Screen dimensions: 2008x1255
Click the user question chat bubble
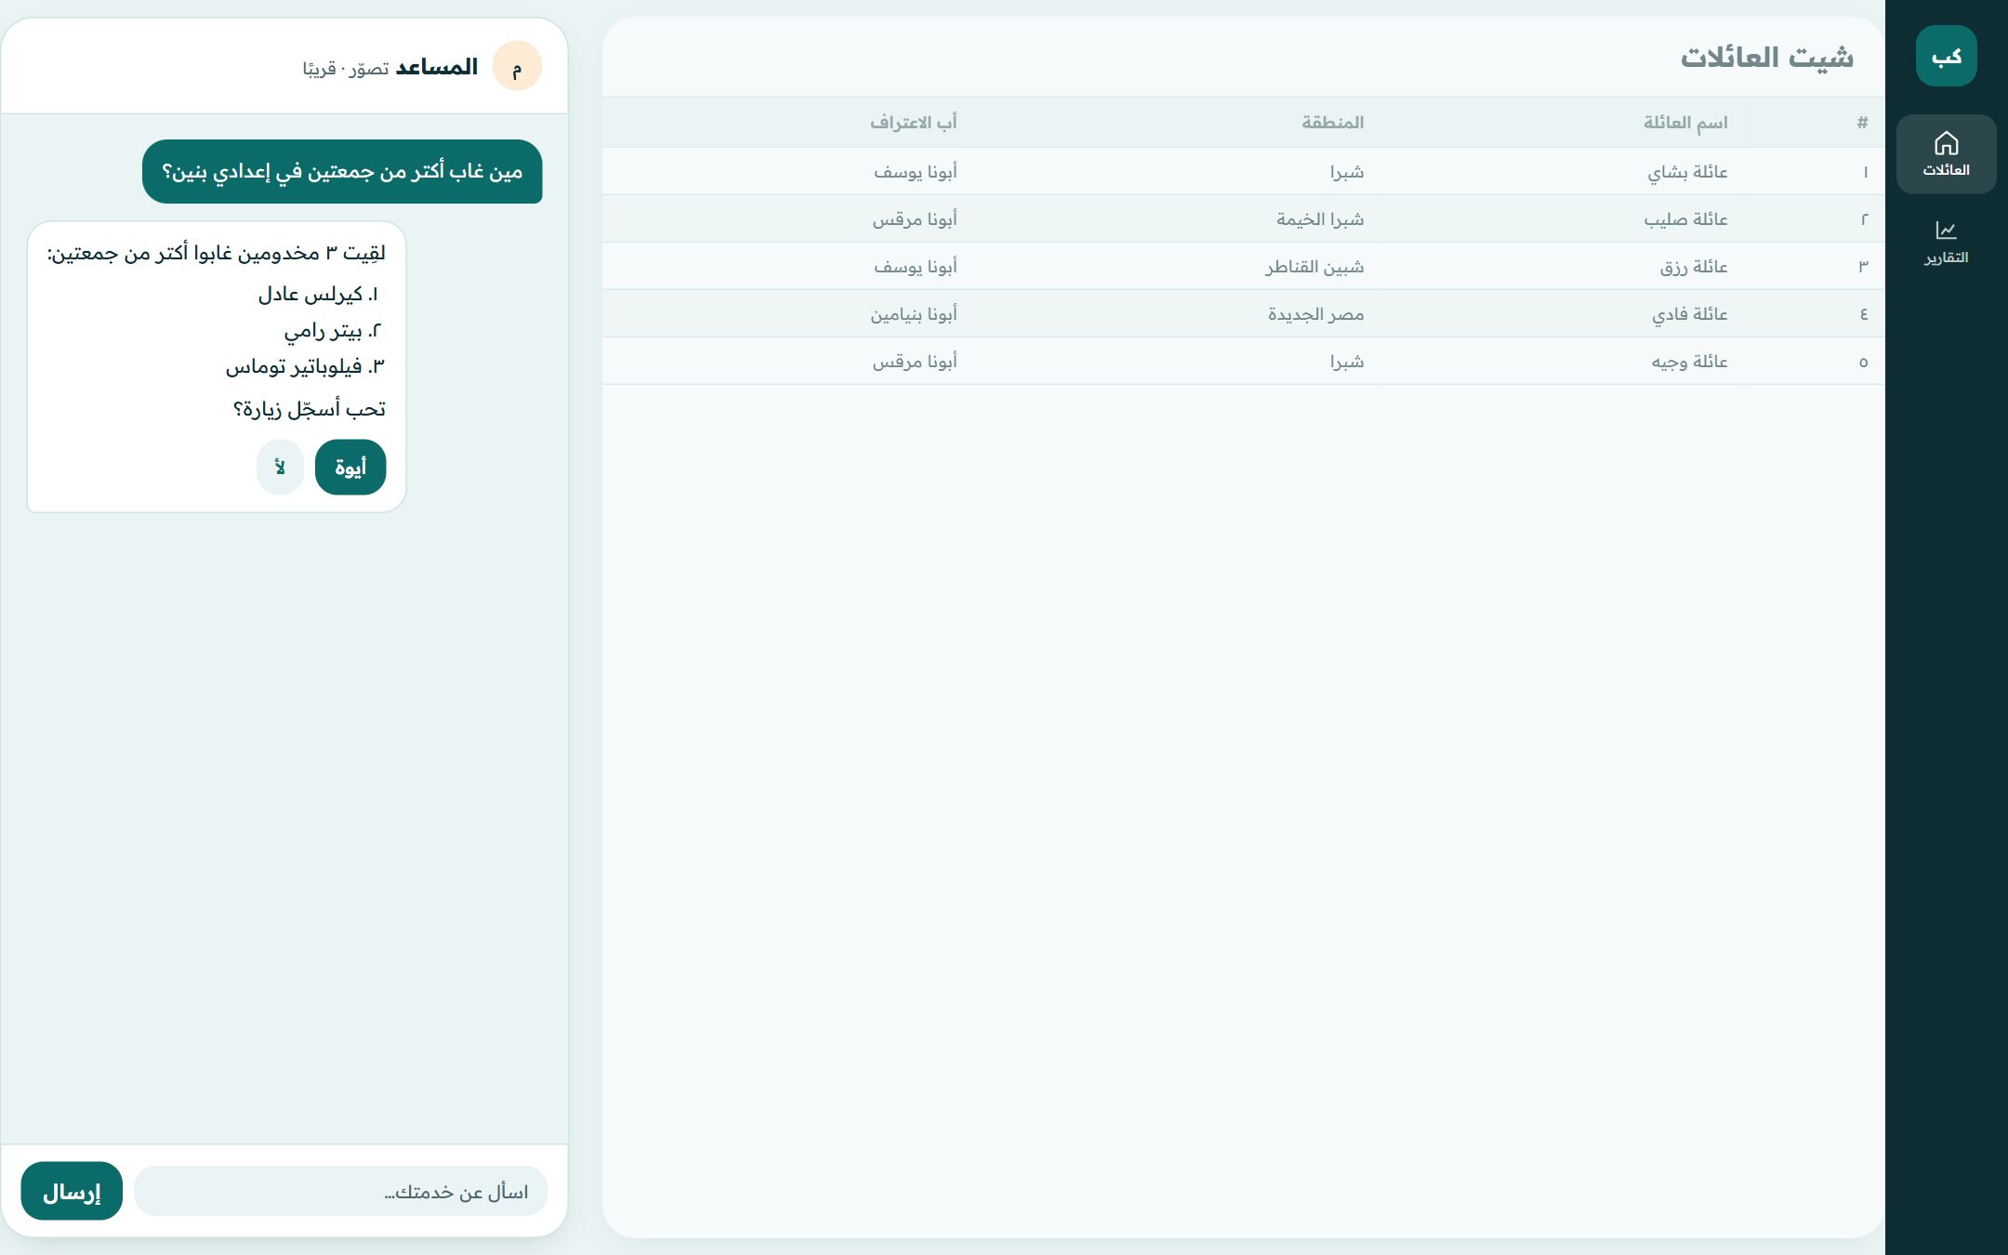tap(342, 171)
